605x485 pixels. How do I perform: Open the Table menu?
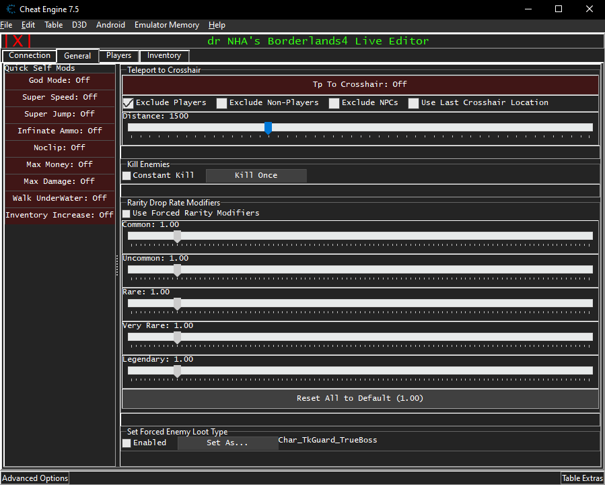click(x=54, y=25)
